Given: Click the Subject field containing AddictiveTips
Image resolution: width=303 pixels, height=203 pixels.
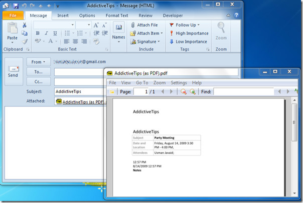Looking at the screenshot, I should click(79, 91).
